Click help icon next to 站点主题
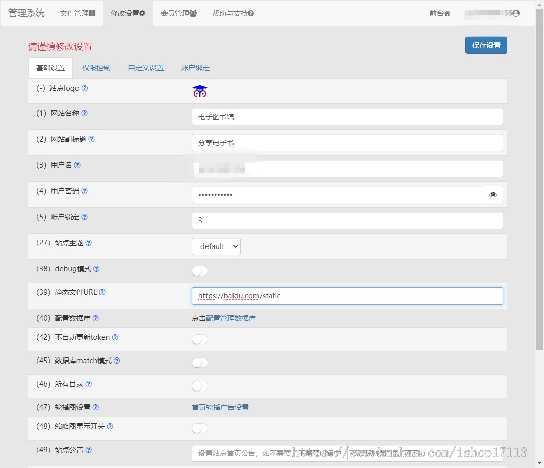Image resolution: width=544 pixels, height=468 pixels. (x=89, y=243)
